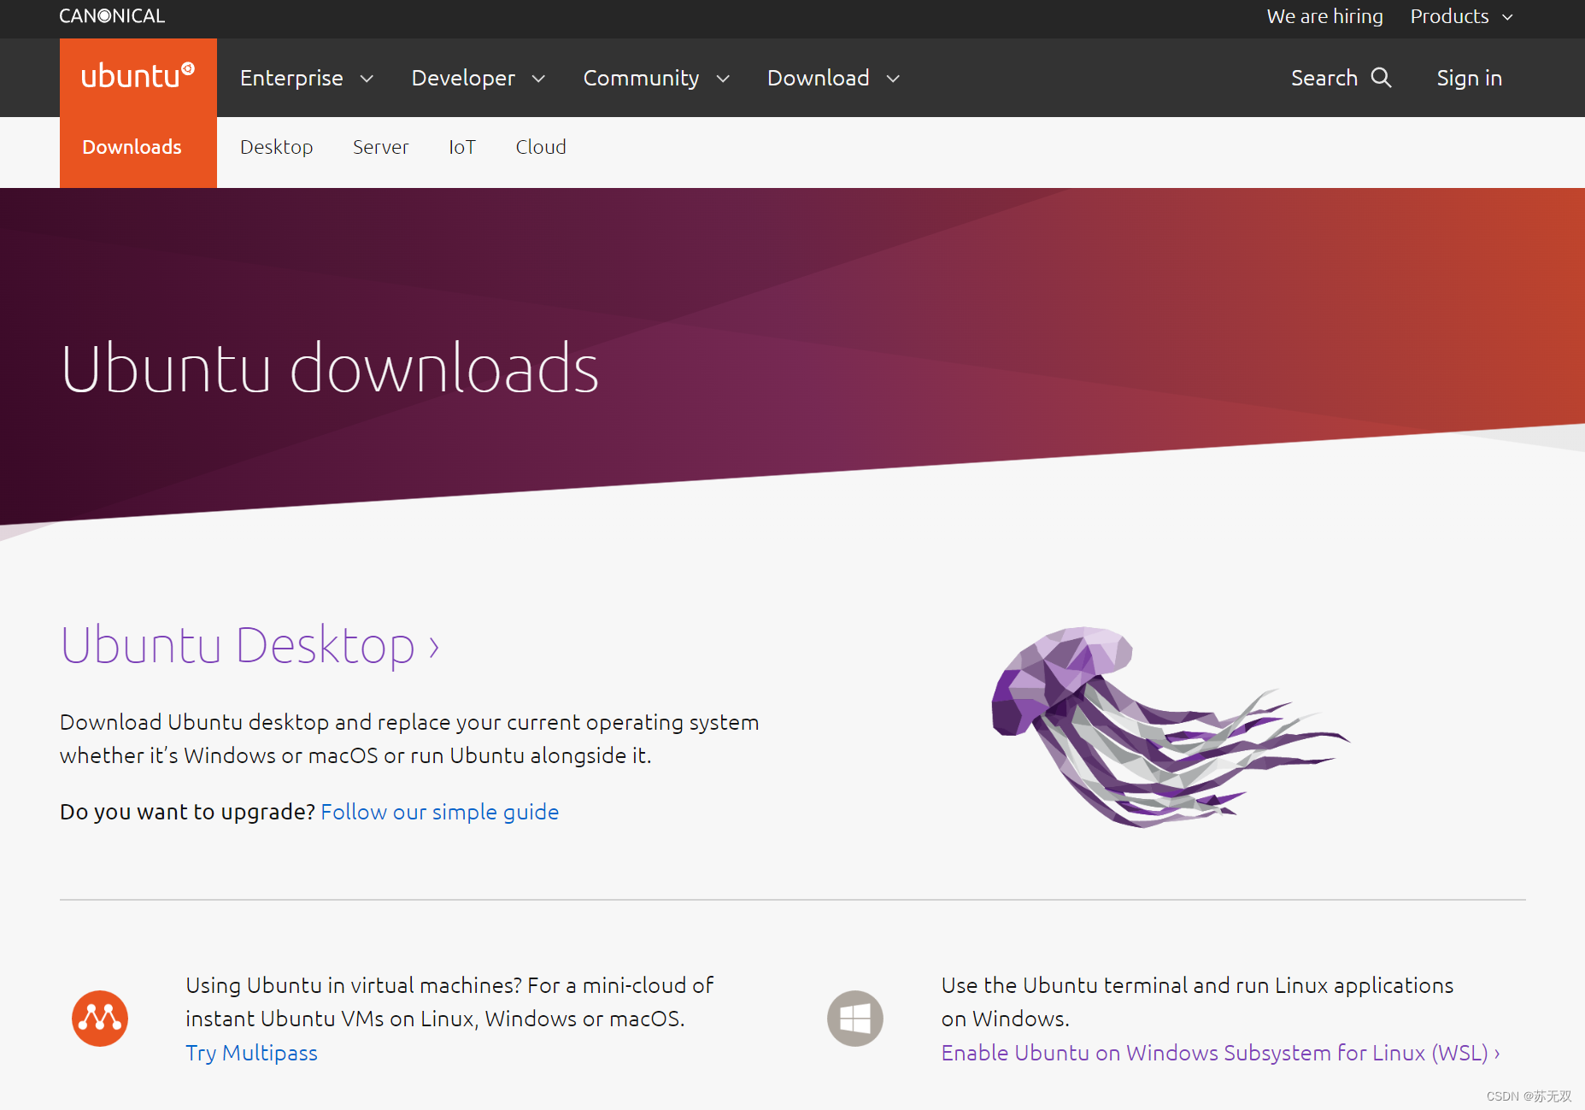This screenshot has height=1110, width=1585.
Task: Open the Desktop subnav tab
Action: (x=277, y=147)
